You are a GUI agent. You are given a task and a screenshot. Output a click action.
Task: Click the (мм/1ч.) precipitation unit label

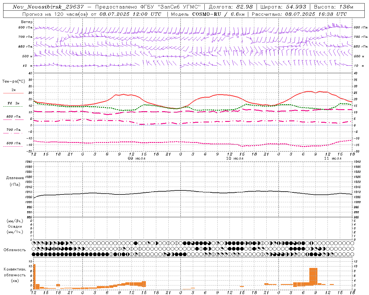point(15,232)
